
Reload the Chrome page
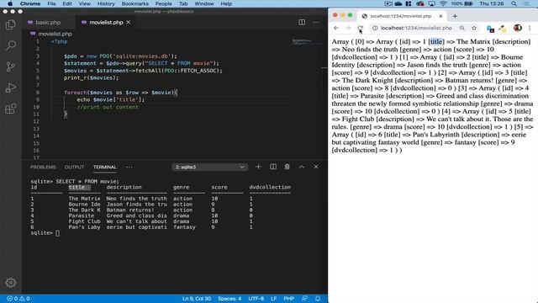point(360,28)
